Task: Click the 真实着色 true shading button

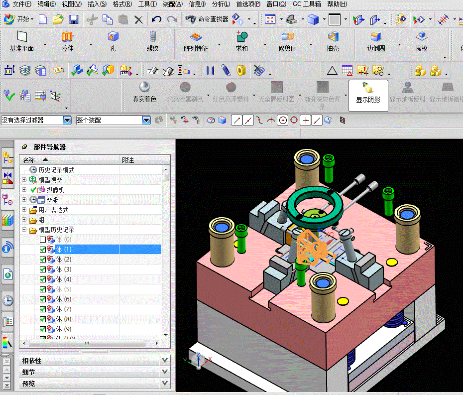Action: click(x=144, y=92)
